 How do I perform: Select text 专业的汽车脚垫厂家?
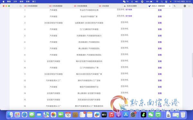click(89, 16)
